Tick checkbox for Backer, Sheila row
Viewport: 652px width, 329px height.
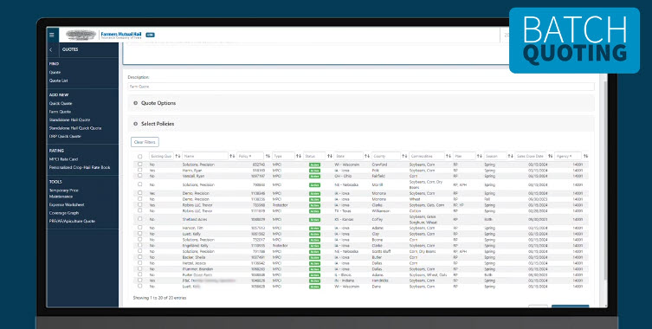point(140,256)
